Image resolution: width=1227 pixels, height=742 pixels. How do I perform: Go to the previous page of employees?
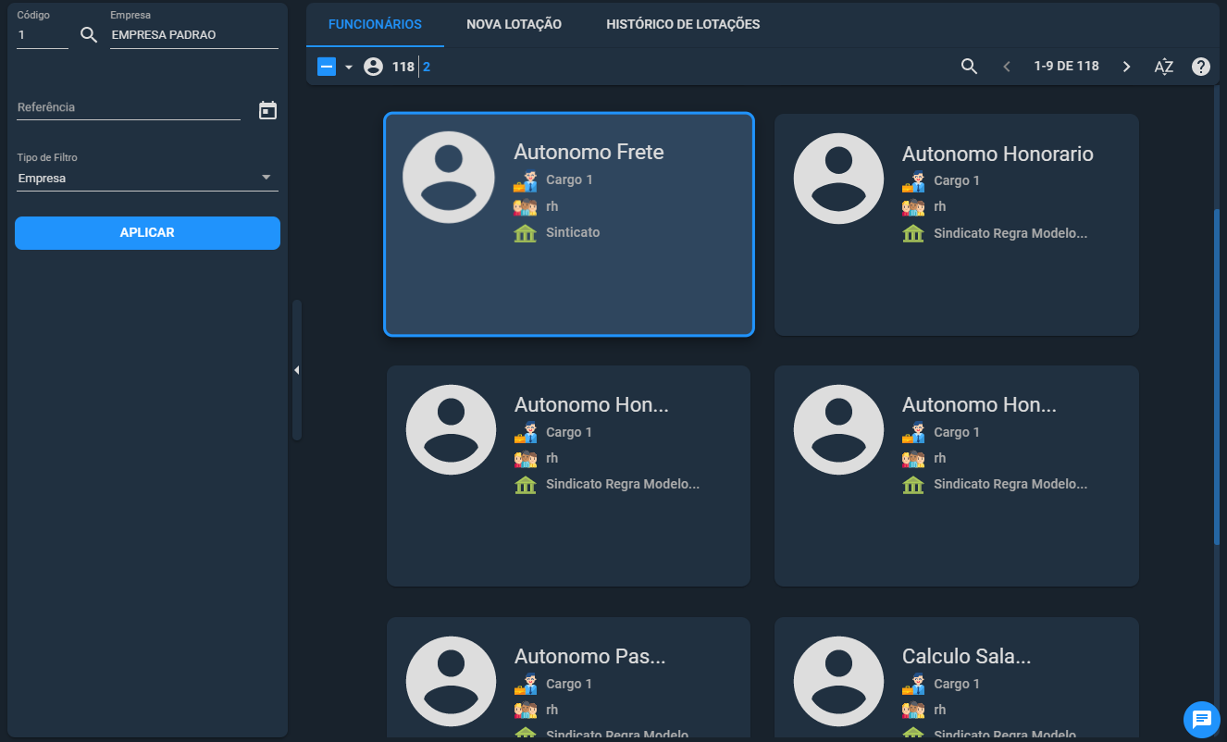(x=1007, y=67)
